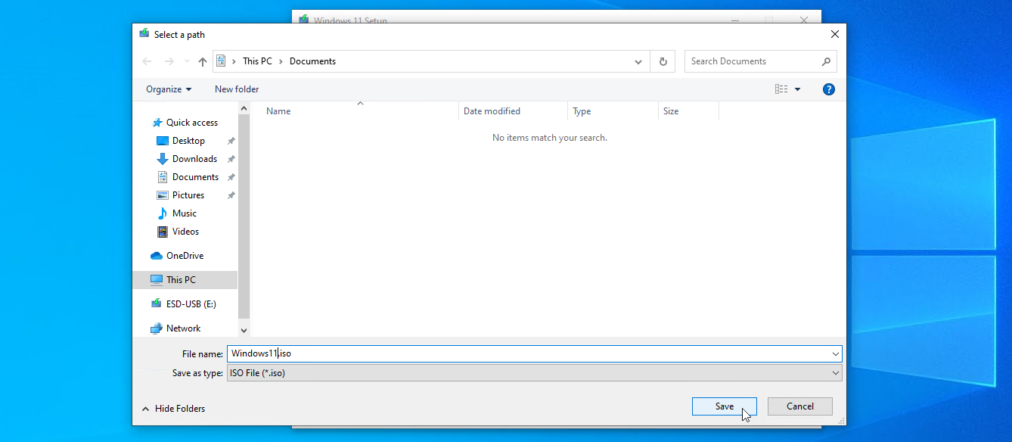The image size is (1012, 442).
Task: Click the Forward navigation arrow
Action: (x=169, y=61)
